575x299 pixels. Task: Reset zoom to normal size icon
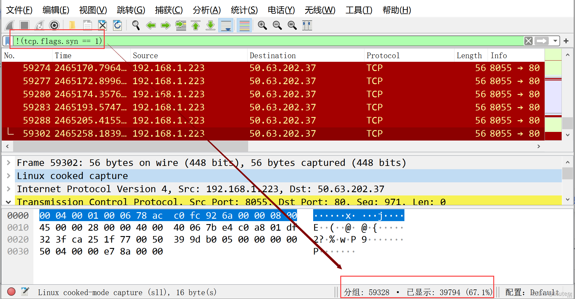[x=292, y=25]
